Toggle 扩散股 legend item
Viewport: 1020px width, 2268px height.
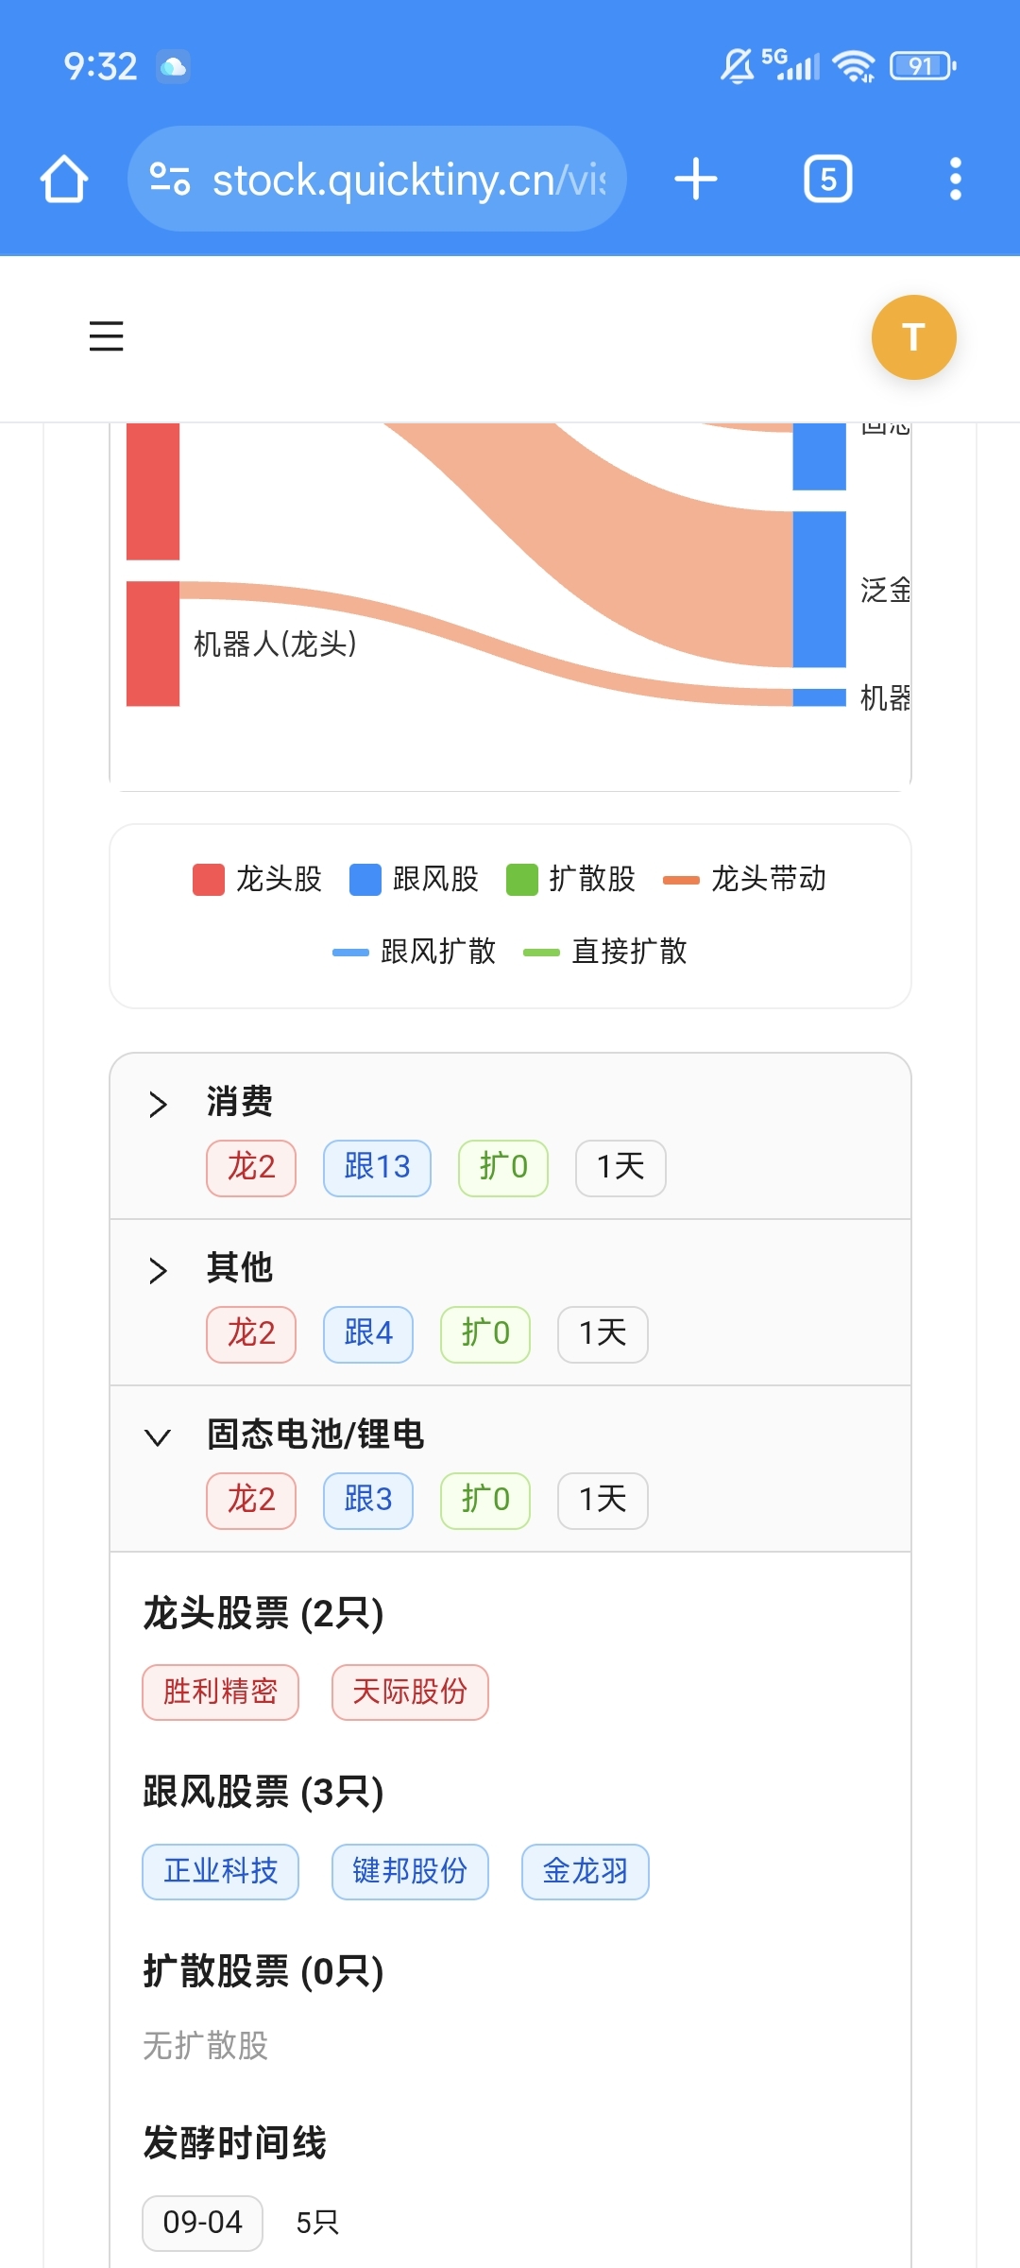(570, 879)
